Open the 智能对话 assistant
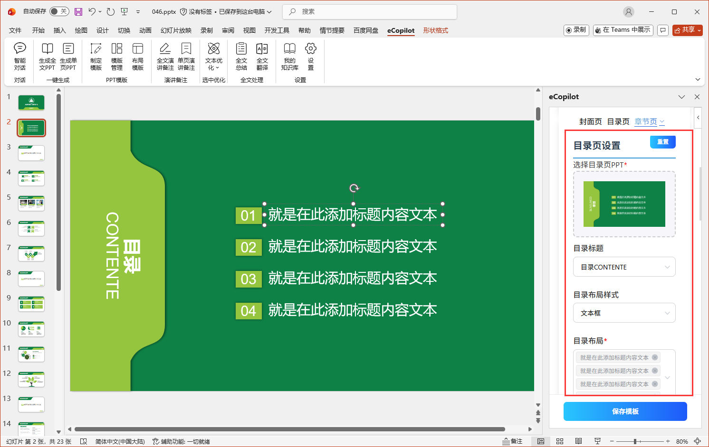Image resolution: width=709 pixels, height=447 pixels. [19, 57]
